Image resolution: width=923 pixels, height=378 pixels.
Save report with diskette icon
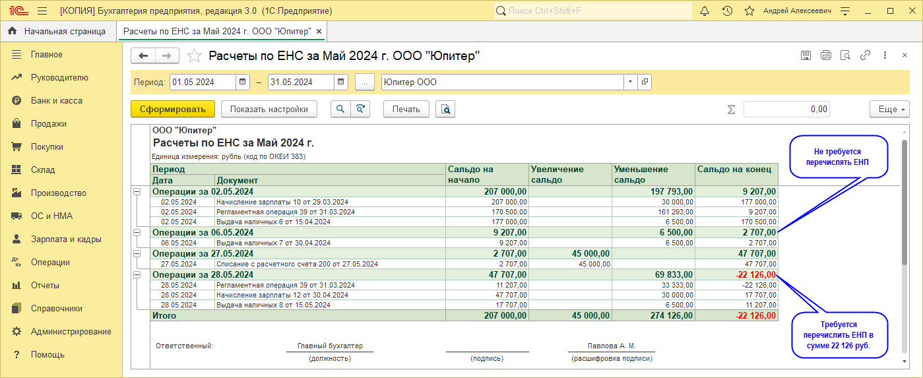point(806,56)
